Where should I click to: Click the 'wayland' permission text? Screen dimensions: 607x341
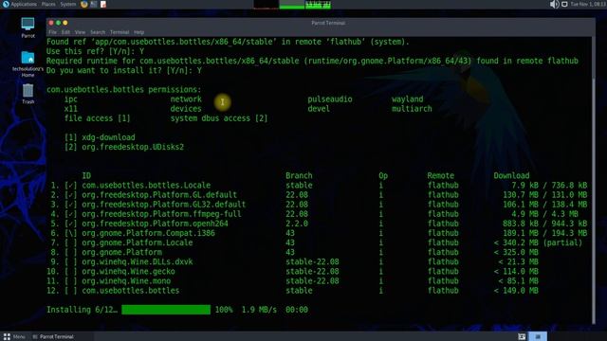[x=407, y=99]
